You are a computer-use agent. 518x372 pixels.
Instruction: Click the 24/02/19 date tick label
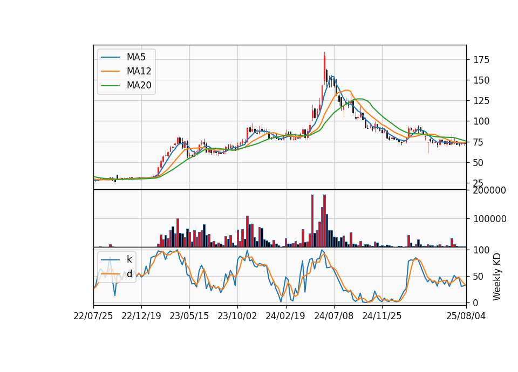285,316
